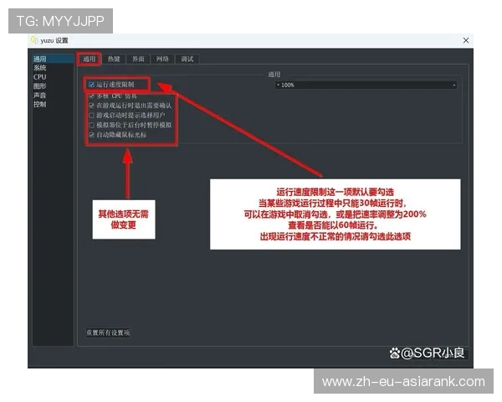502x402 pixels.
Task: Switch to the 网络 tab
Action: point(162,59)
